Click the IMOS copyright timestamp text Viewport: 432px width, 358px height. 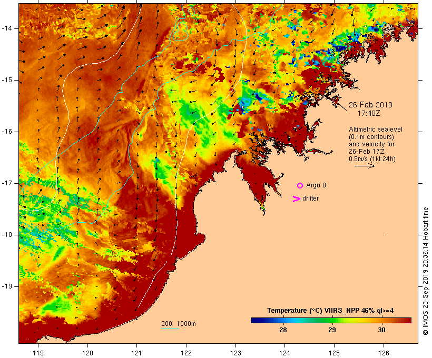(x=426, y=271)
